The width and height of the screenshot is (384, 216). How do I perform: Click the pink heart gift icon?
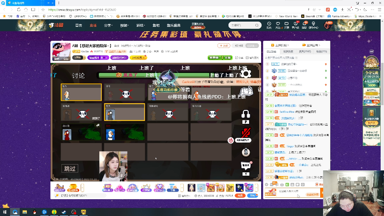coord(120,188)
